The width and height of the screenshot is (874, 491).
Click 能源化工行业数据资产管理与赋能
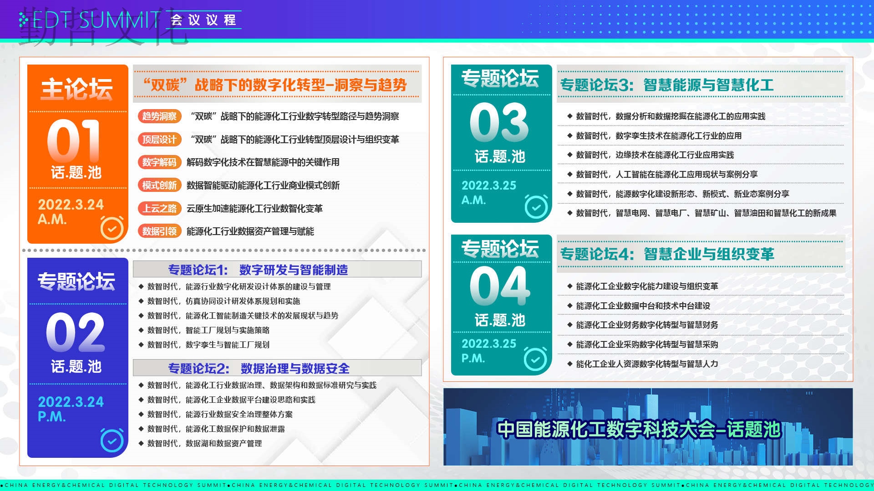250,231
